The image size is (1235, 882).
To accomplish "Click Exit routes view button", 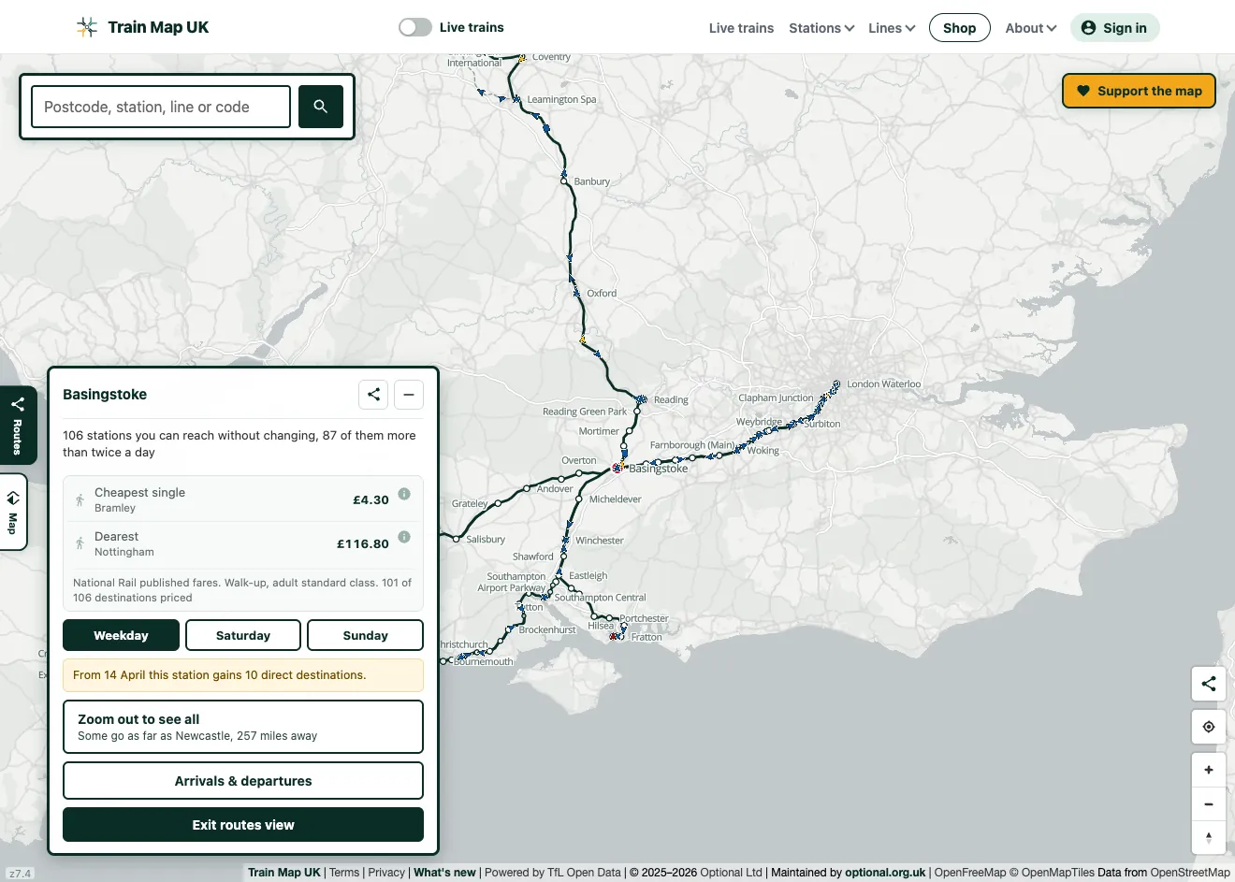I will tap(243, 825).
